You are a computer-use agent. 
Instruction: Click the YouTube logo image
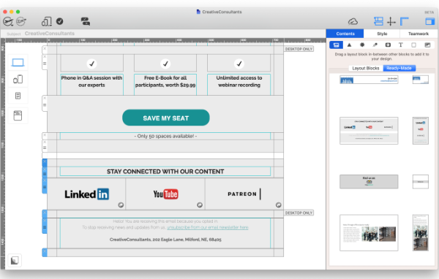pos(165,194)
